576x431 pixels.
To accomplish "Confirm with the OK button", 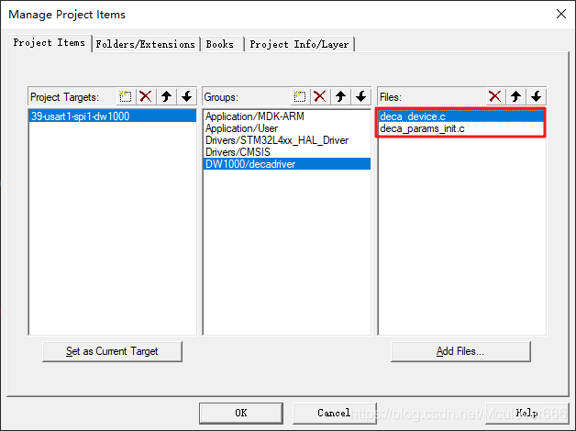I will pos(241,413).
